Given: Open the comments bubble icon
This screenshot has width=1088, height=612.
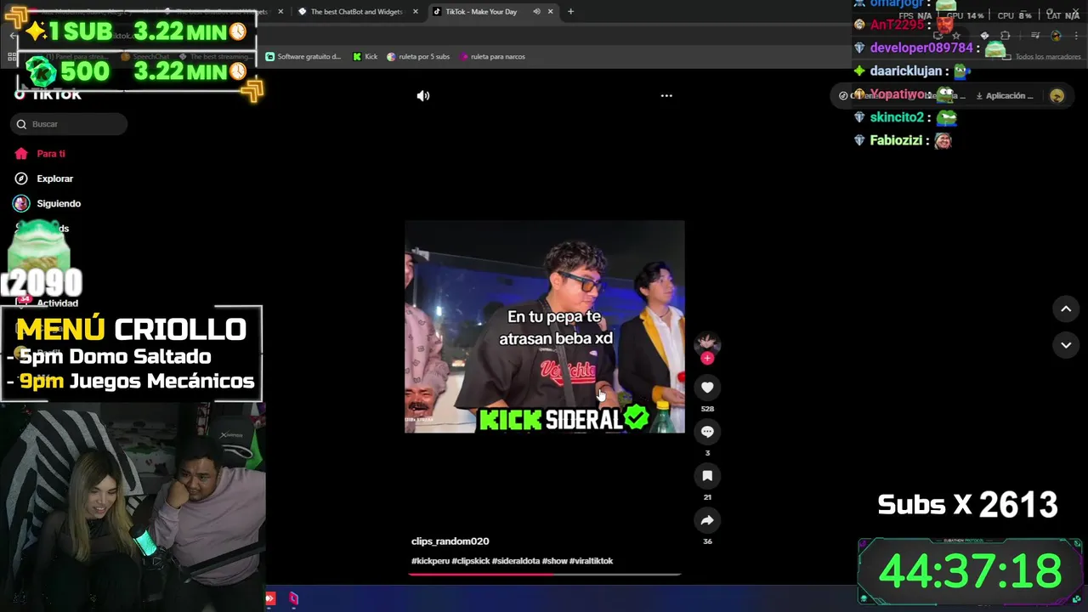Looking at the screenshot, I should click(x=707, y=432).
